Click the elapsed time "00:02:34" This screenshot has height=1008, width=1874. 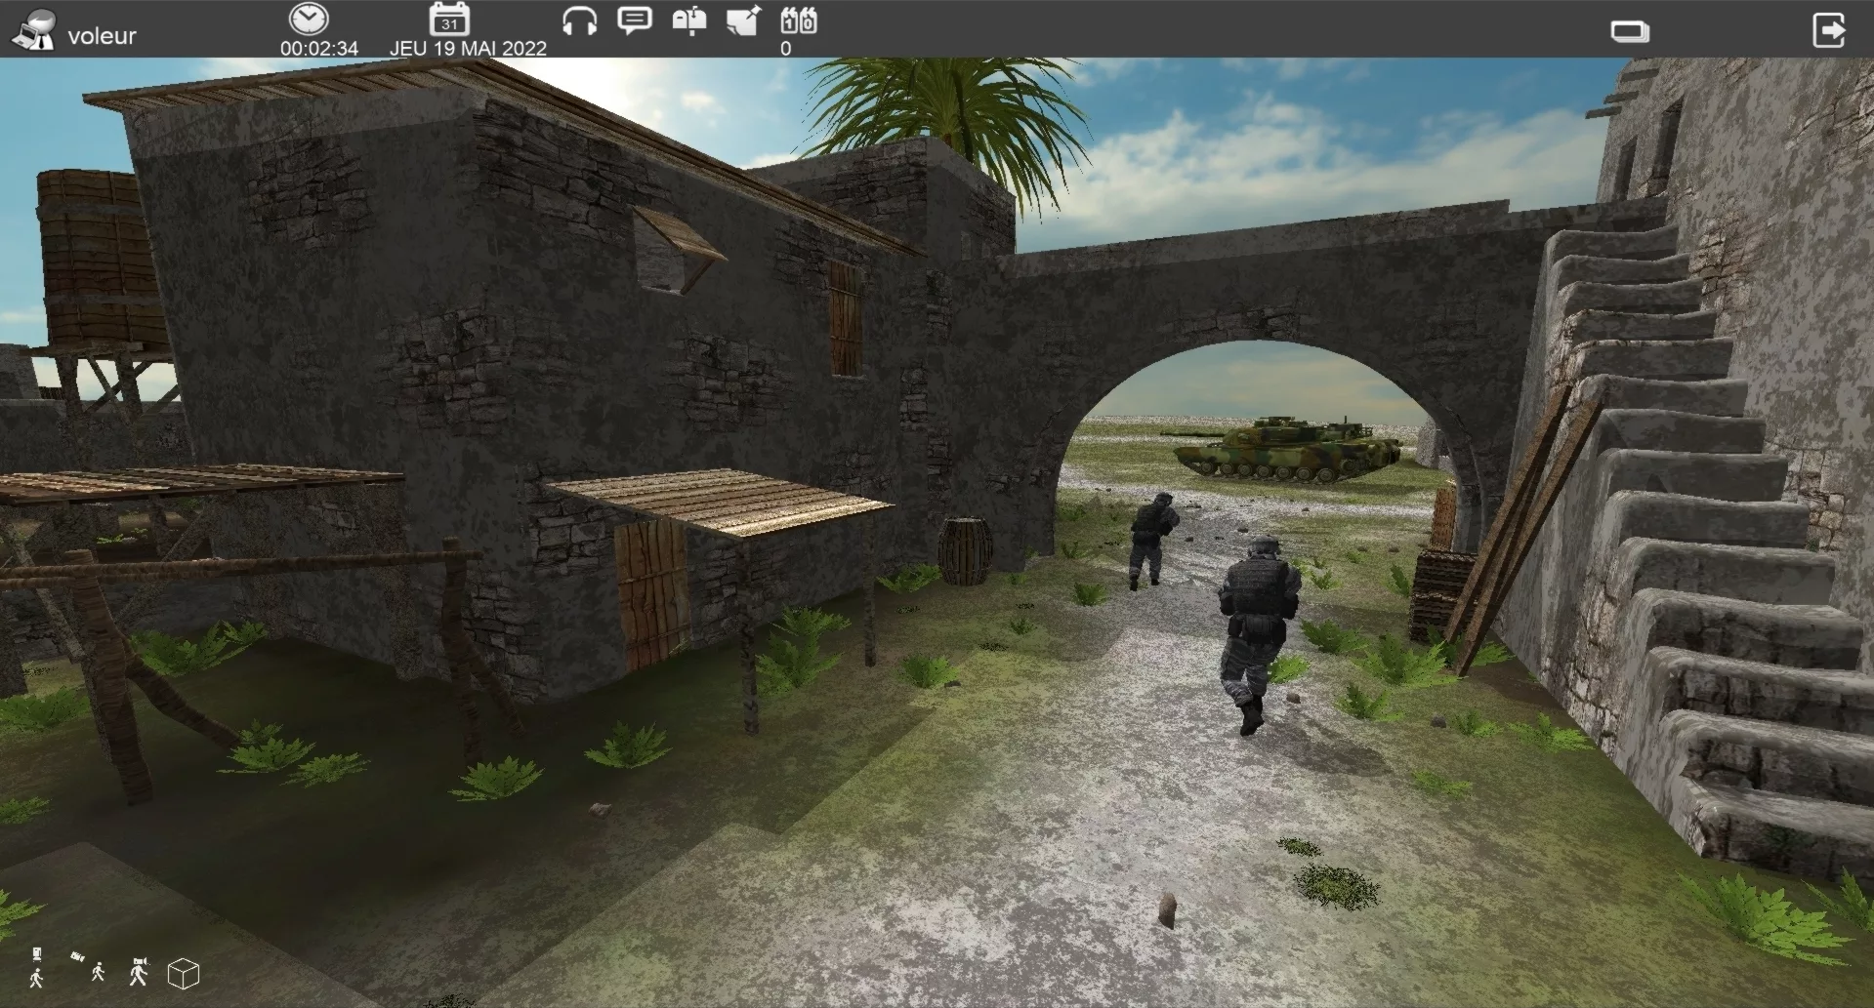(319, 48)
